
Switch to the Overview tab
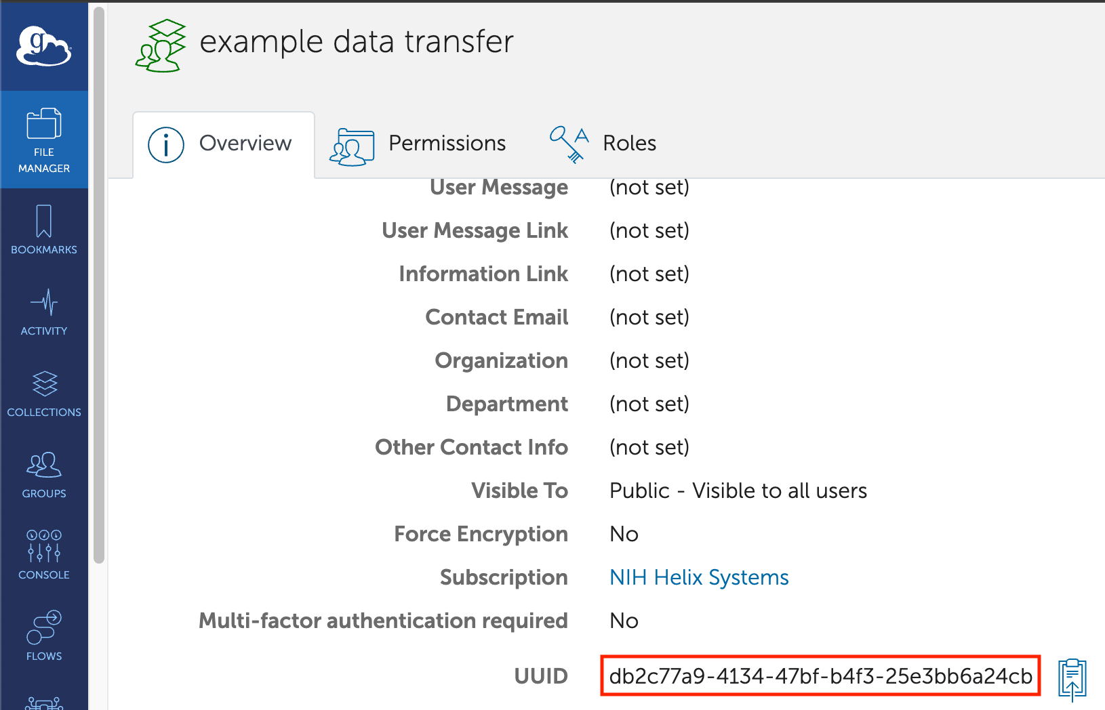(224, 144)
